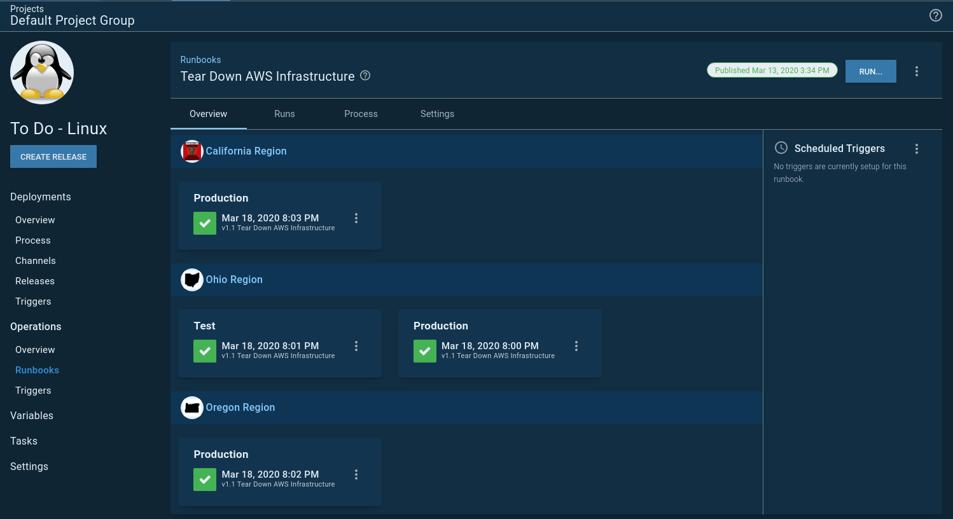
Task: Click the Oregon Region tenant logo
Action: [191, 408]
